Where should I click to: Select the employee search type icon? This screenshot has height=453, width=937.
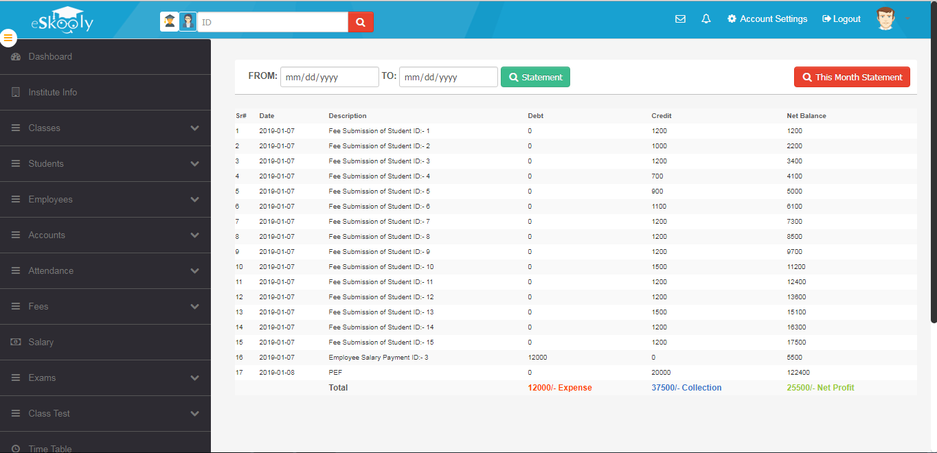pos(188,22)
